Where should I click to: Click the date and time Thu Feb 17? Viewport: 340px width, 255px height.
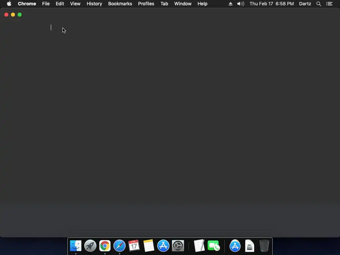click(272, 4)
